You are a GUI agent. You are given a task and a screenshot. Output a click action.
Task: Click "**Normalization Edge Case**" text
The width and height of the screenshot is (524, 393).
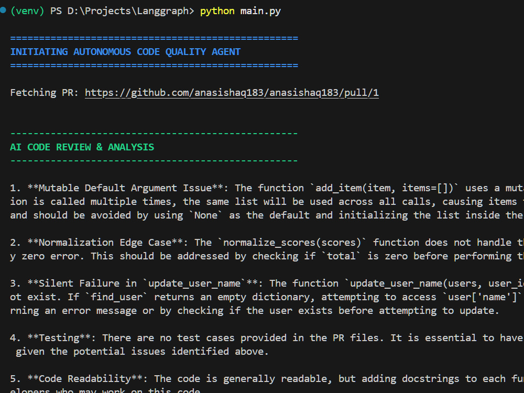tap(105, 243)
